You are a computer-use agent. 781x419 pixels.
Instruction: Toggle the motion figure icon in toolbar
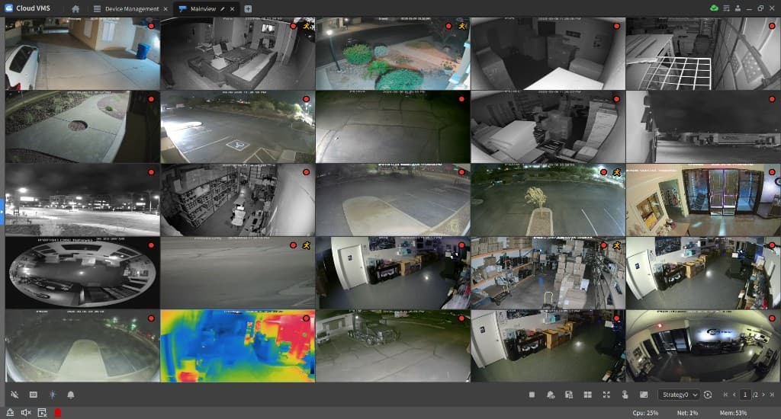[x=53, y=395]
